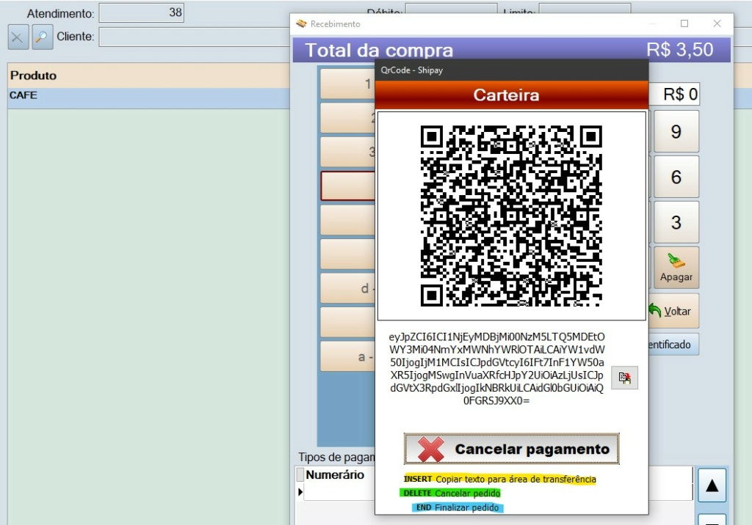Screen dimensions: 752x525
Task: Click the X icon to clear the Cliente field
Action: point(18,37)
